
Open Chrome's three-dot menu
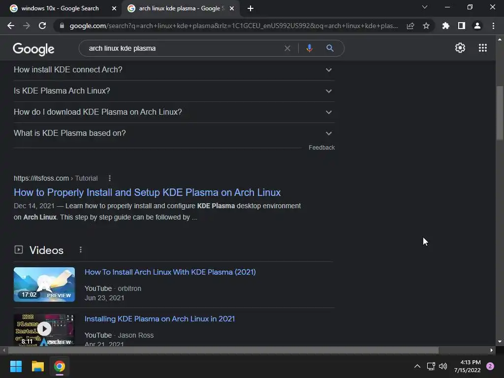[493, 26]
